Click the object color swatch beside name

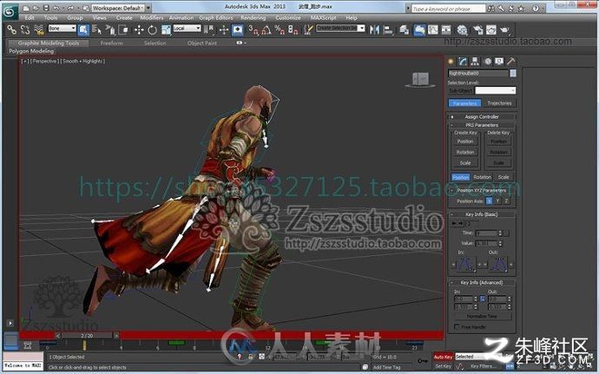tap(513, 73)
